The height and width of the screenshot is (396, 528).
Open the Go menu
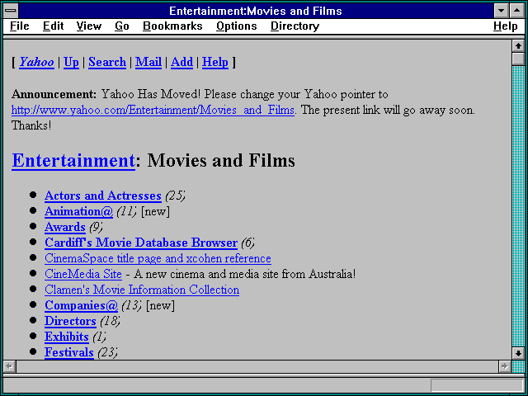[122, 26]
